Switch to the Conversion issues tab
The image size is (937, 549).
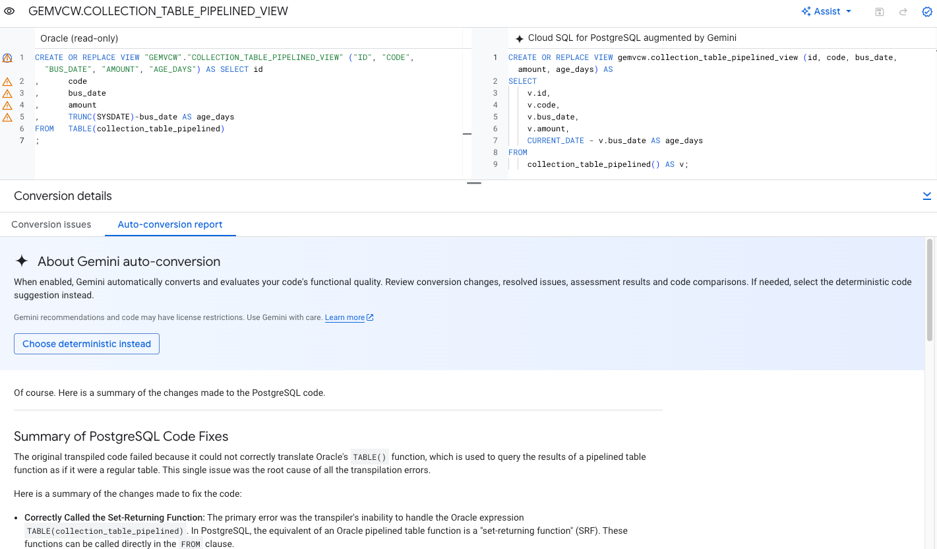(51, 224)
